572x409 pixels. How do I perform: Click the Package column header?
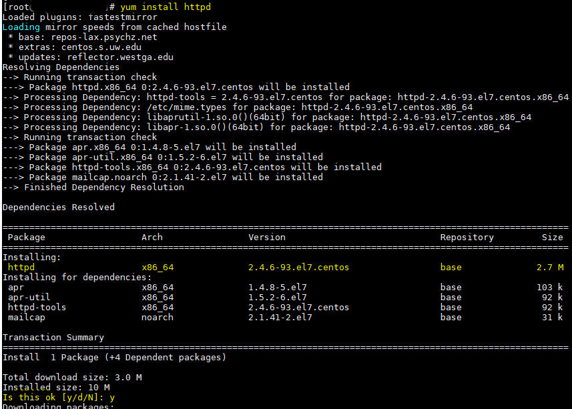(26, 237)
